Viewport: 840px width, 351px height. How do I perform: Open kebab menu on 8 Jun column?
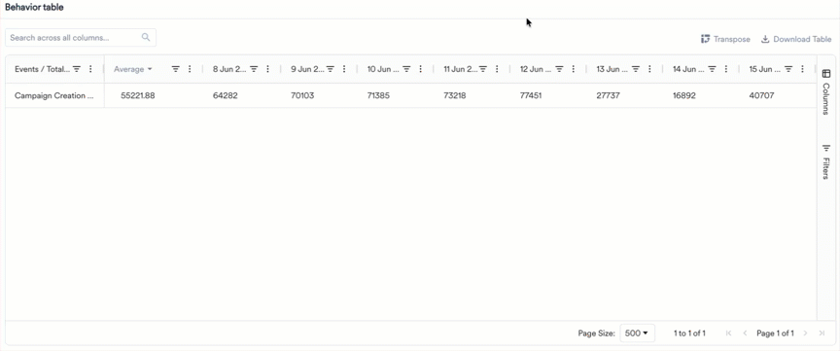pyautogui.click(x=268, y=69)
